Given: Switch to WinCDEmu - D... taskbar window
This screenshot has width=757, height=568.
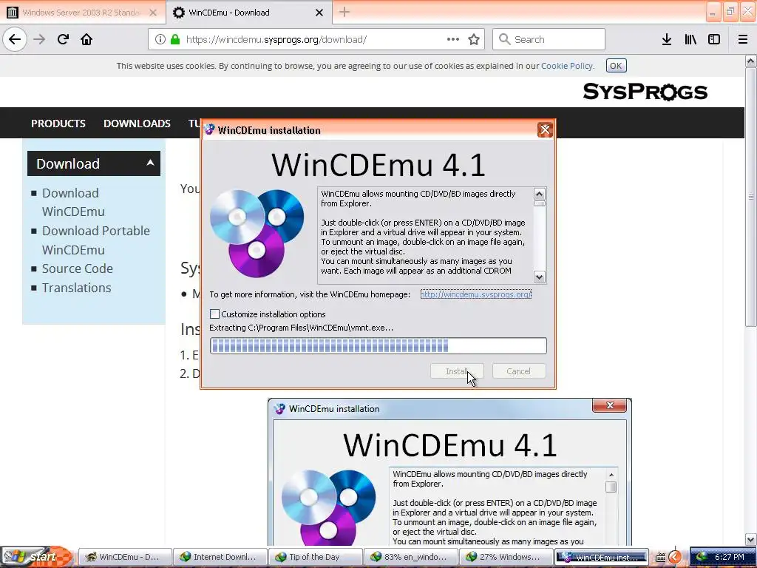Looking at the screenshot, I should coord(124,557).
